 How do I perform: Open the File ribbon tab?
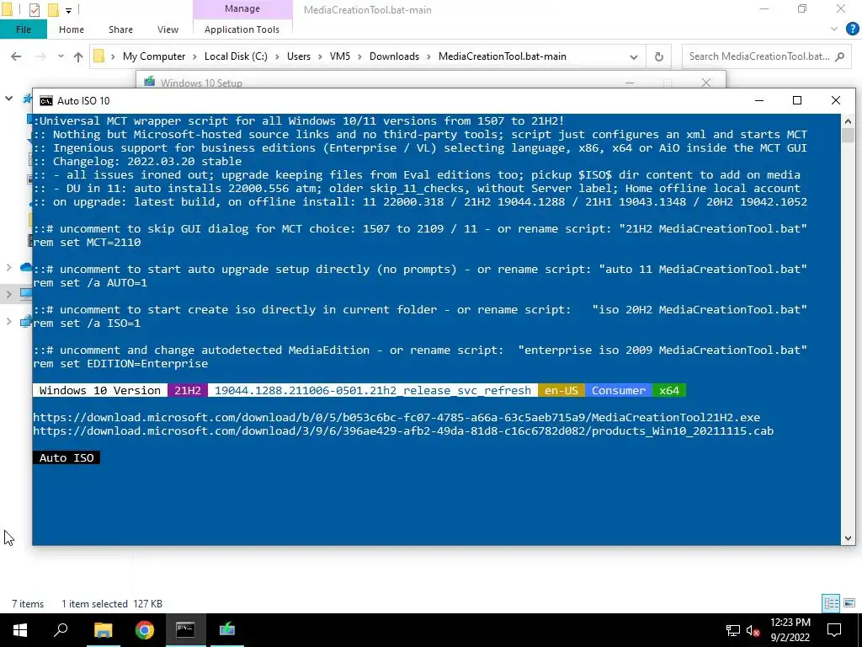pos(23,29)
